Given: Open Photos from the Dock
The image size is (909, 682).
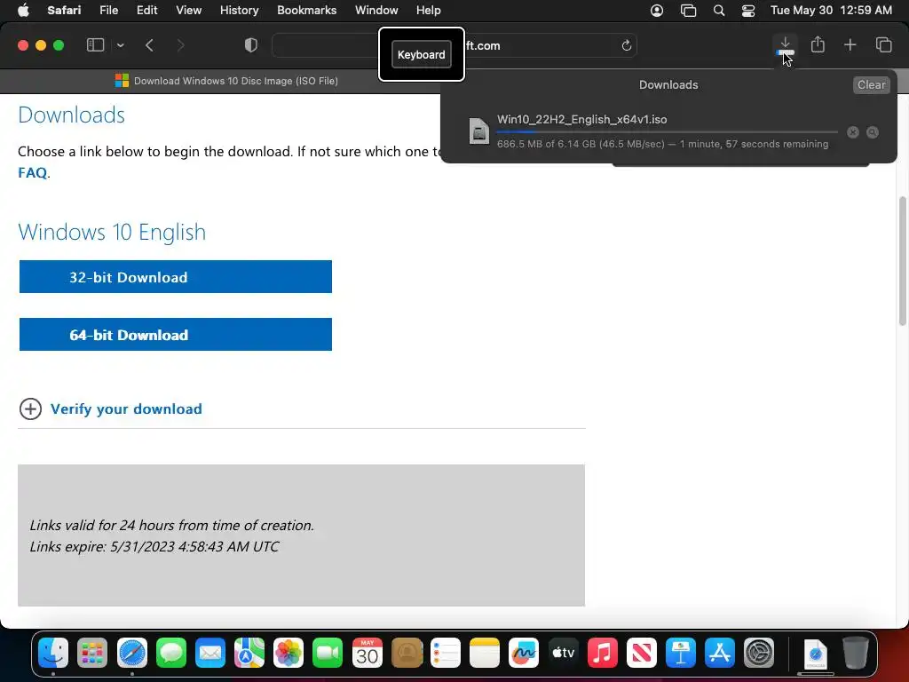Looking at the screenshot, I should click(289, 653).
